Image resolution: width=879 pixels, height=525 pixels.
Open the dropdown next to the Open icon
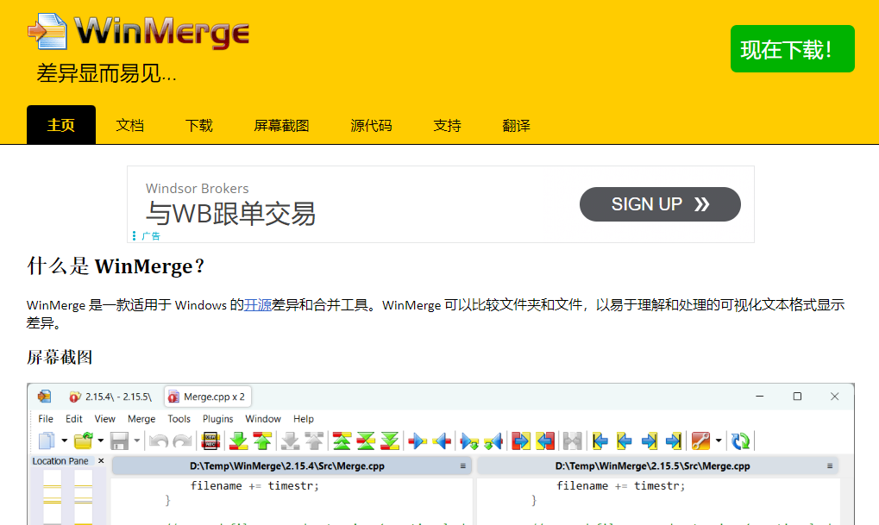[x=101, y=441]
